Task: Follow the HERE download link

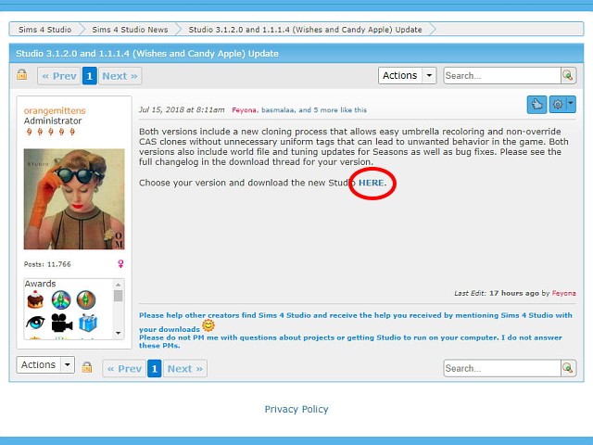Action: click(371, 183)
